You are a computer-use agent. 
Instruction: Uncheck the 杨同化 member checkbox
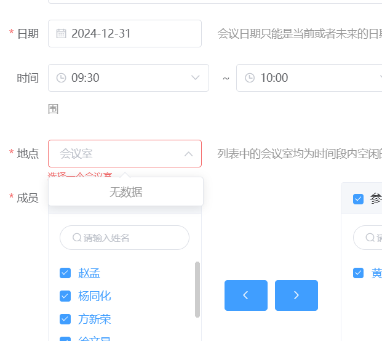pyautogui.click(x=65, y=296)
